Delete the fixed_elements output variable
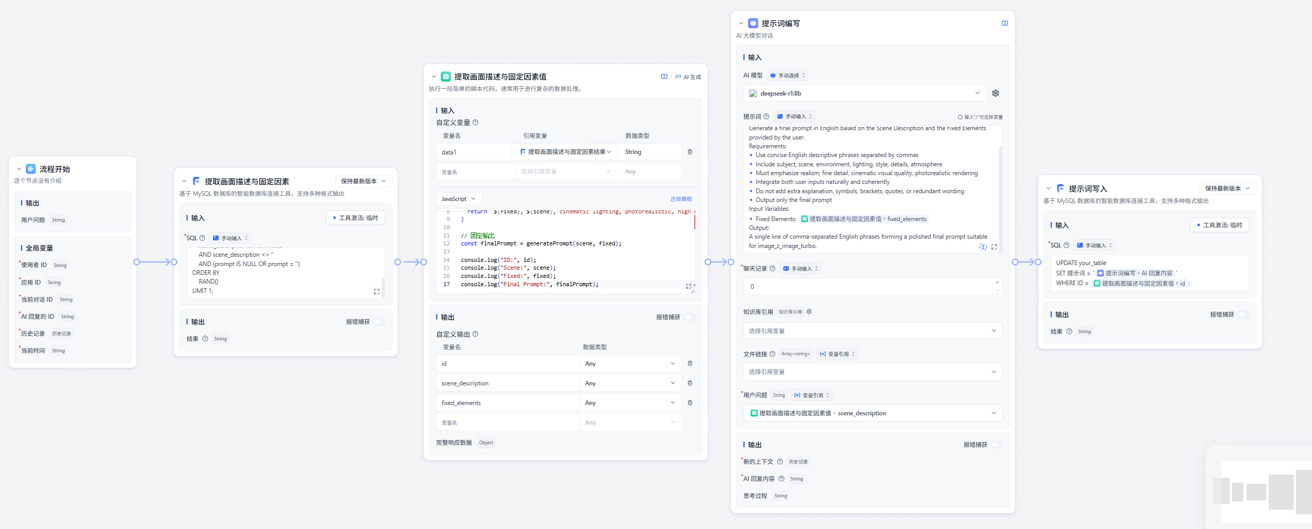 (x=690, y=403)
